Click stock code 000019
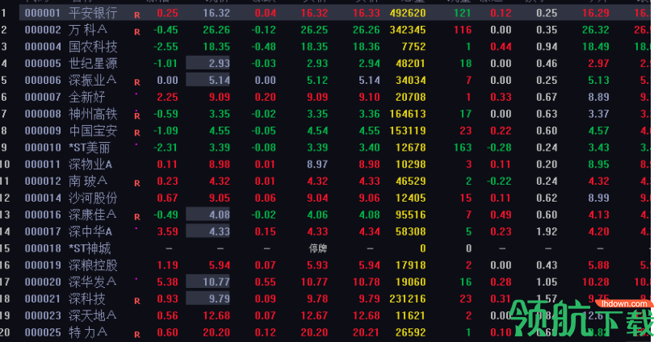Image resolution: width=654 pixels, height=342 pixels. (43, 265)
